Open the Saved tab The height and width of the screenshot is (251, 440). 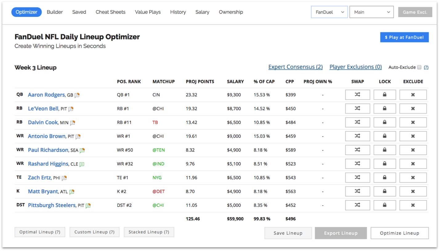pos(79,12)
